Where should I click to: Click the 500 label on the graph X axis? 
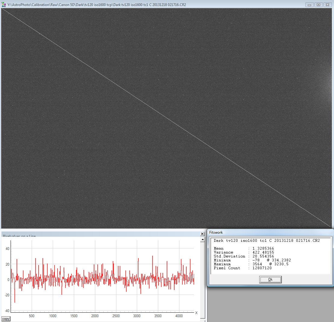(x=32, y=316)
